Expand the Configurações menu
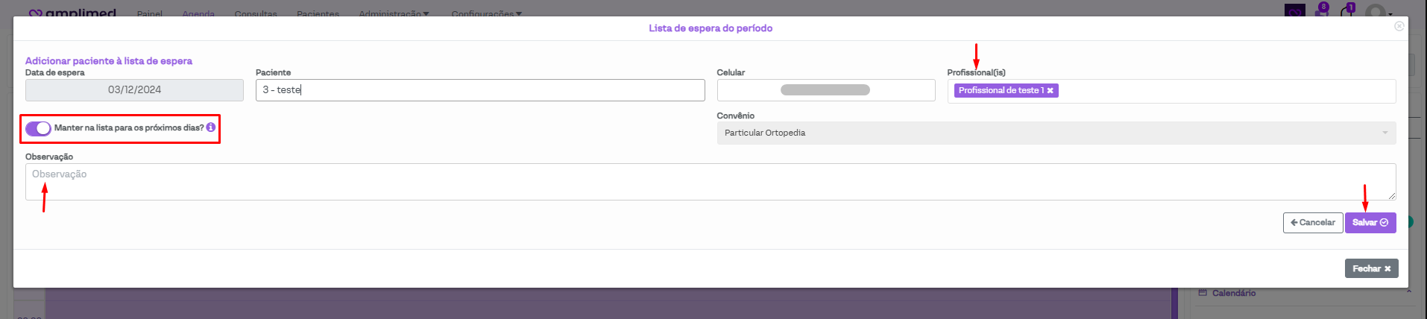The width and height of the screenshot is (1427, 319). [486, 13]
